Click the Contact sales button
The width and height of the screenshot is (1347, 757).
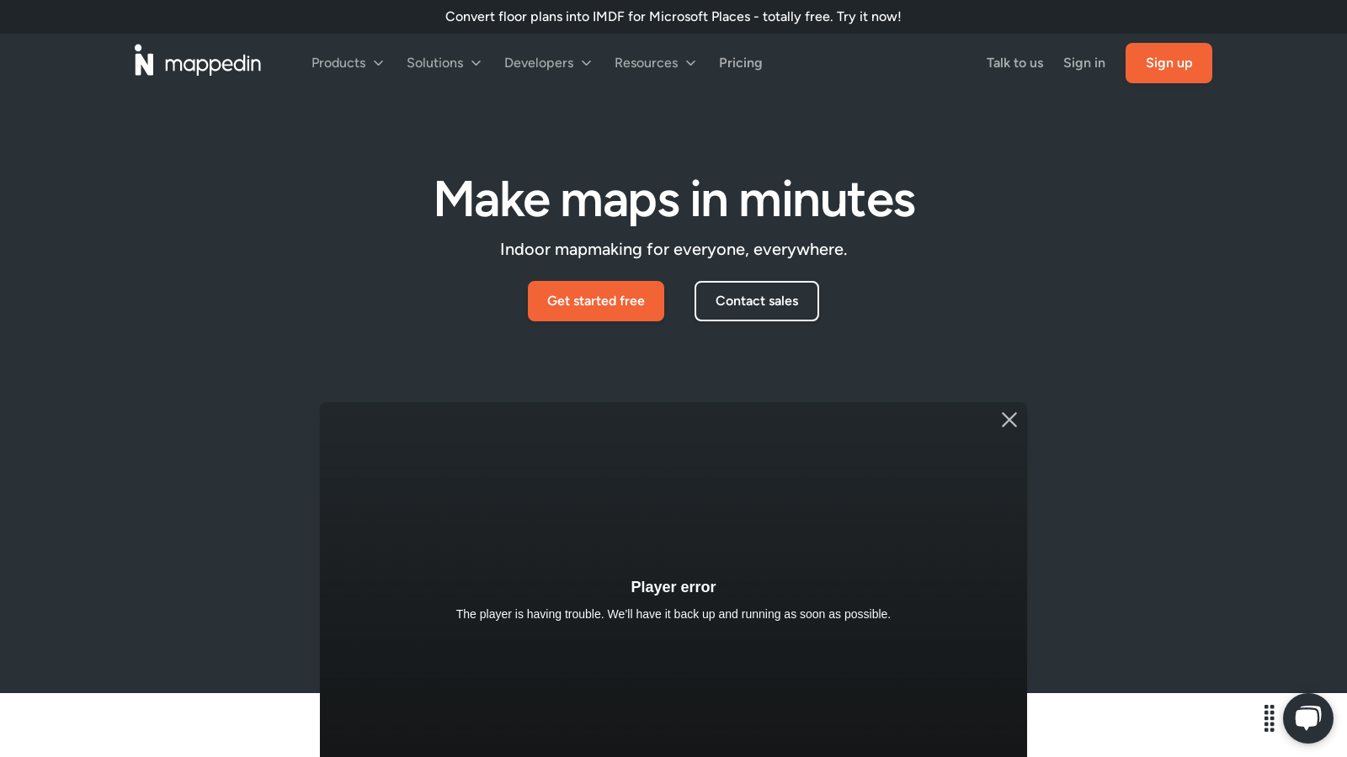(x=757, y=301)
